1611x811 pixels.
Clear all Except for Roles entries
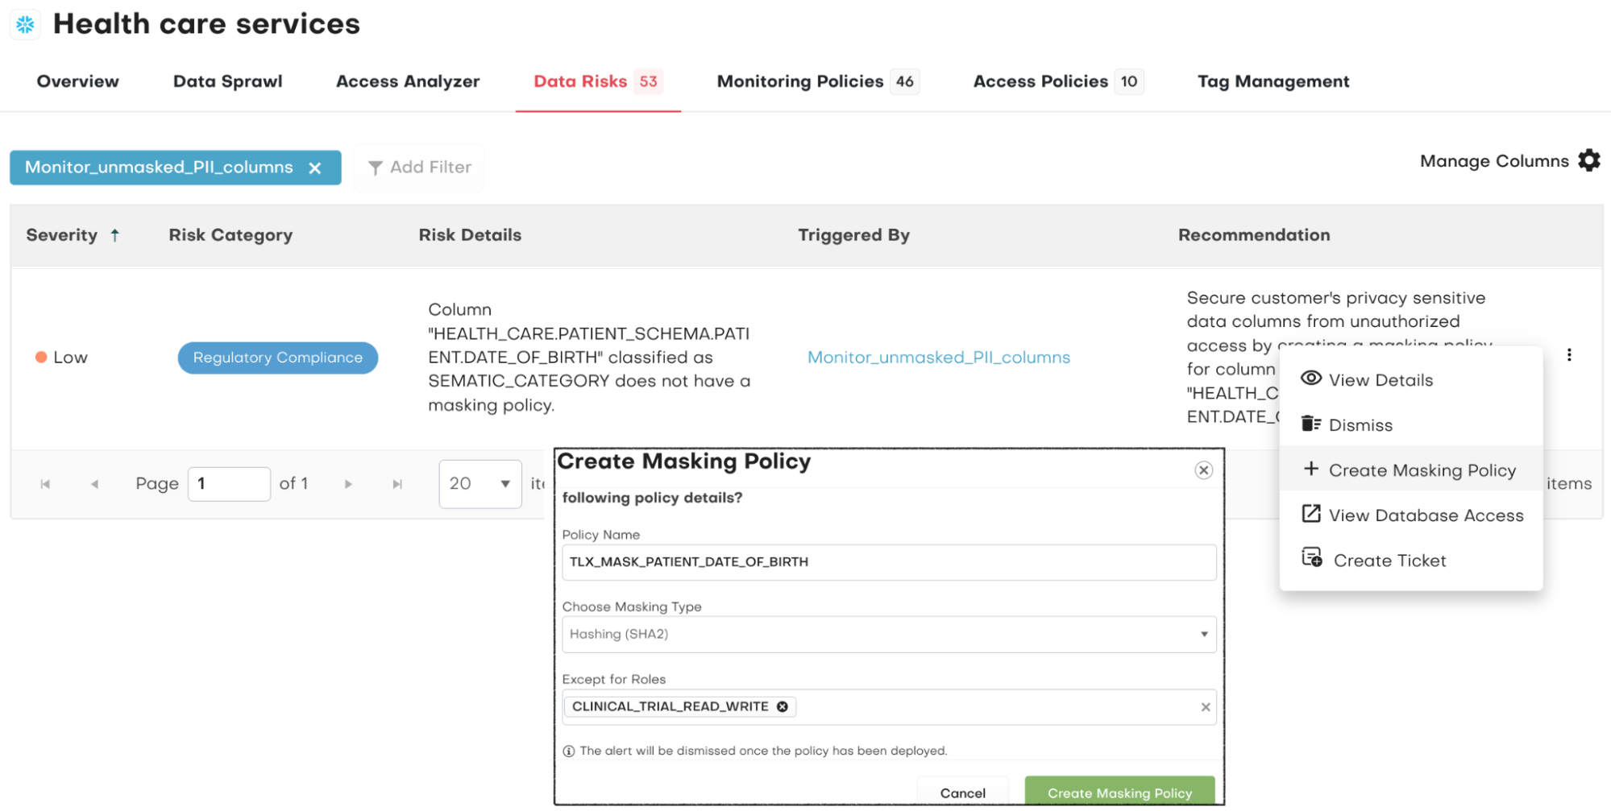click(1206, 707)
